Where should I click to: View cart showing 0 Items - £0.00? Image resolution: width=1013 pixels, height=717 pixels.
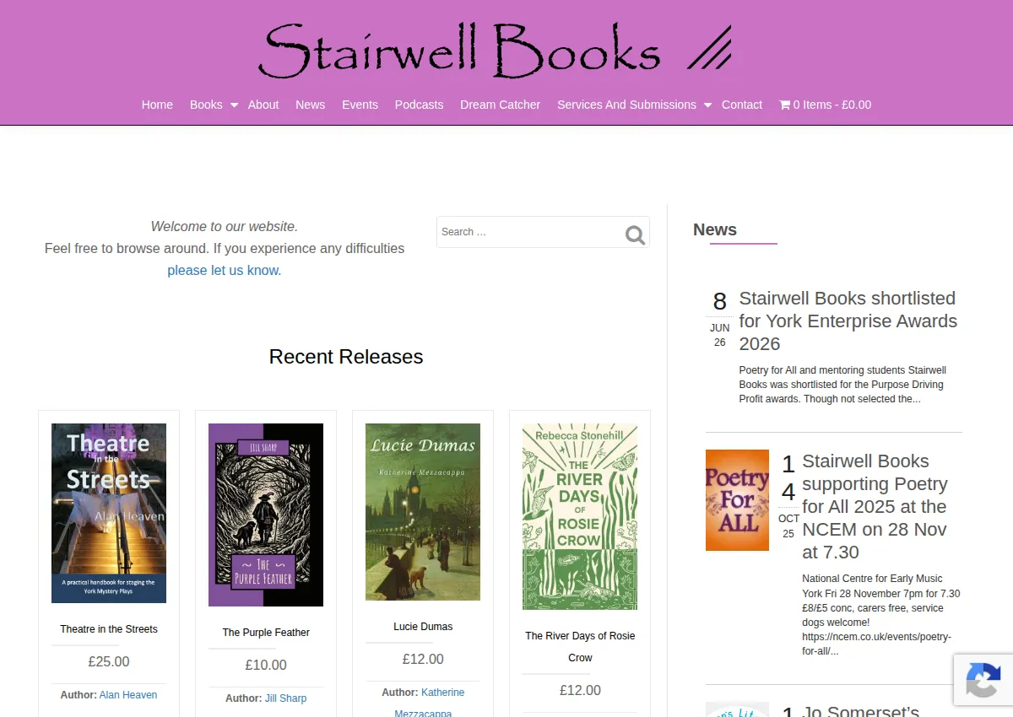[825, 105]
